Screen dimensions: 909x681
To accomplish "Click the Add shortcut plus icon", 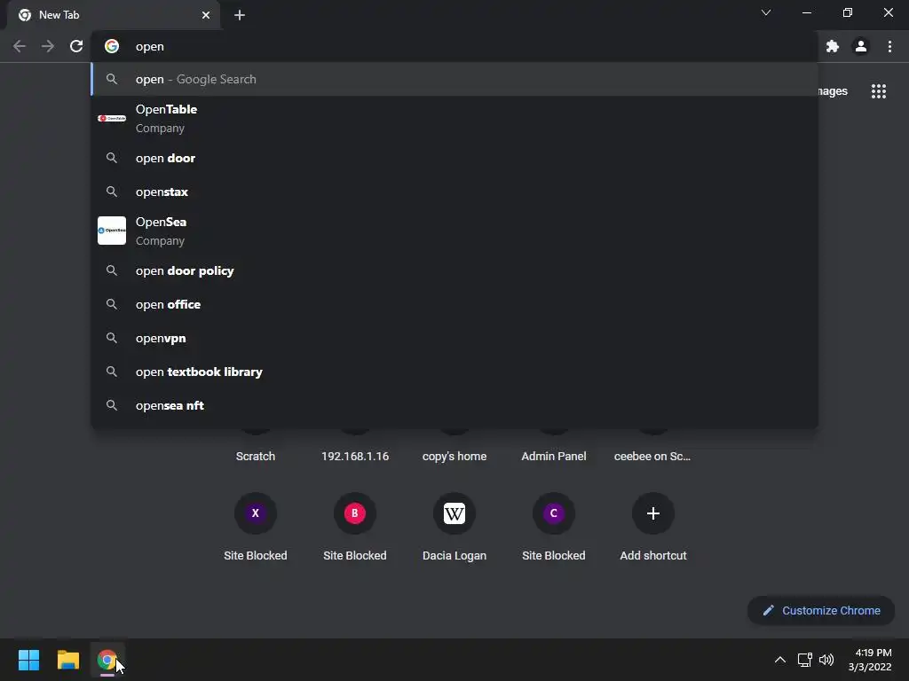I will [652, 513].
